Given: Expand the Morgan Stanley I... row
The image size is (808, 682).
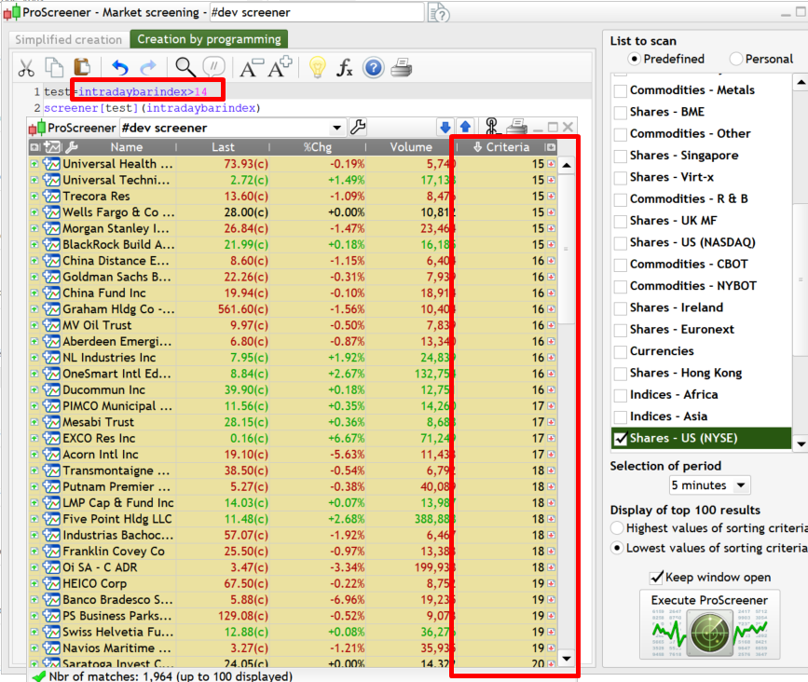Looking at the screenshot, I should (34, 228).
